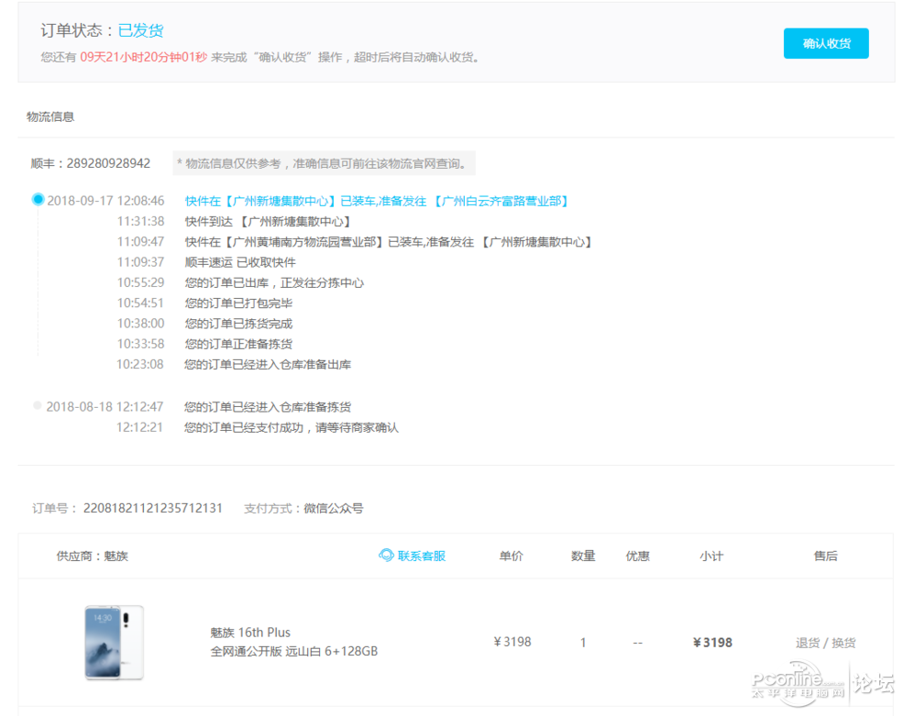Click the 顺丰速运 已收取快件 entry
903x716 pixels.
(x=240, y=263)
